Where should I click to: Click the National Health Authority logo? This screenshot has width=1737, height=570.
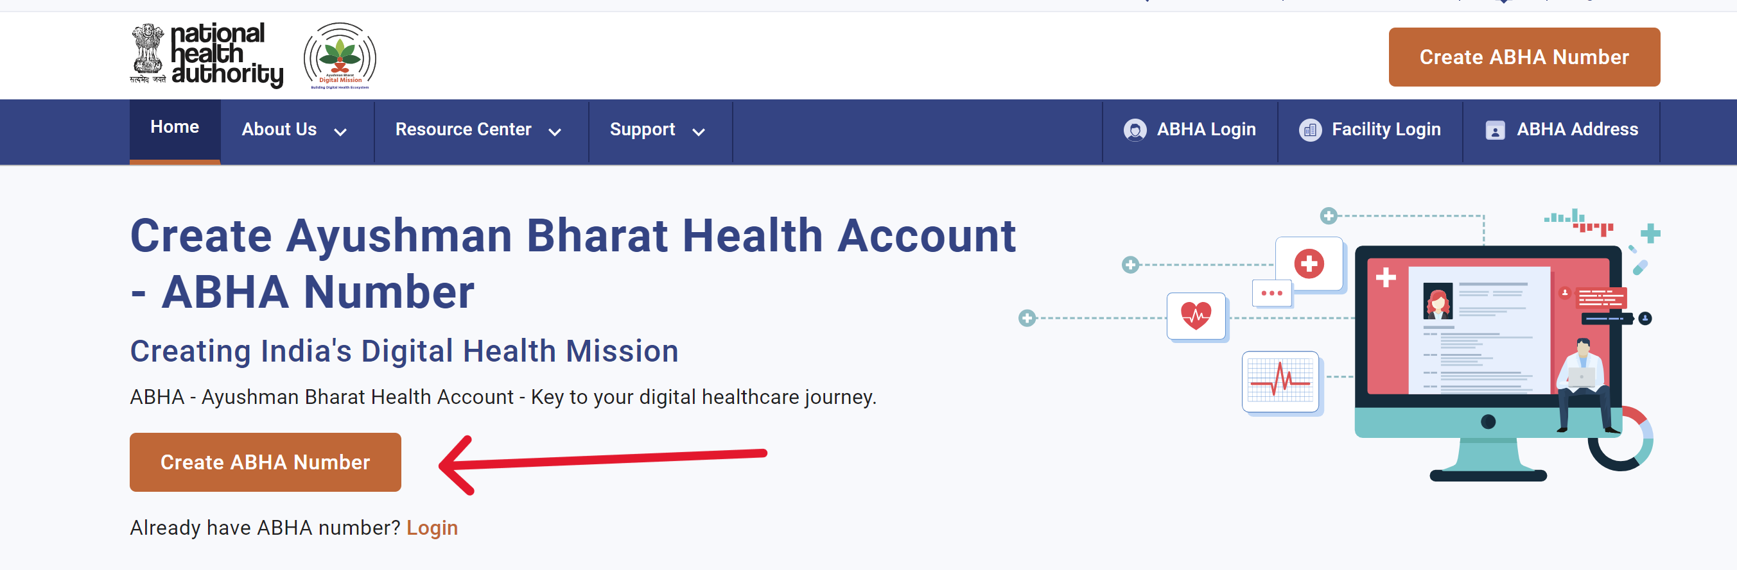click(x=206, y=55)
